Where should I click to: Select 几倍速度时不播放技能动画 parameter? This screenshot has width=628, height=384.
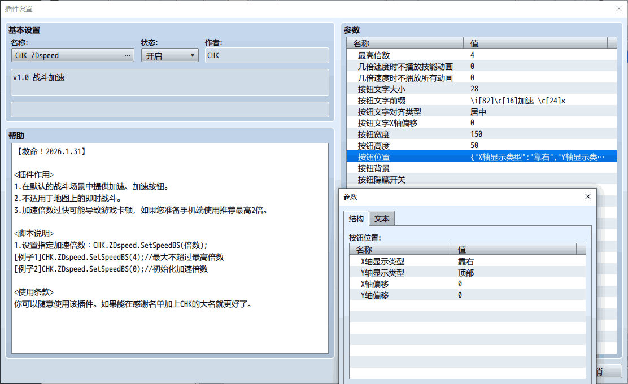pyautogui.click(x=481, y=66)
